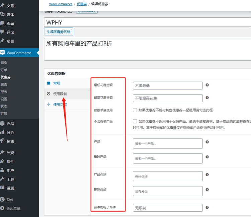Click the 外观 paintbrush icon
Screen dimensions: 251x217
(2, 152)
